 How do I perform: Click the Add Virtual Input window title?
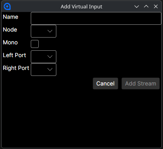click(81, 7)
